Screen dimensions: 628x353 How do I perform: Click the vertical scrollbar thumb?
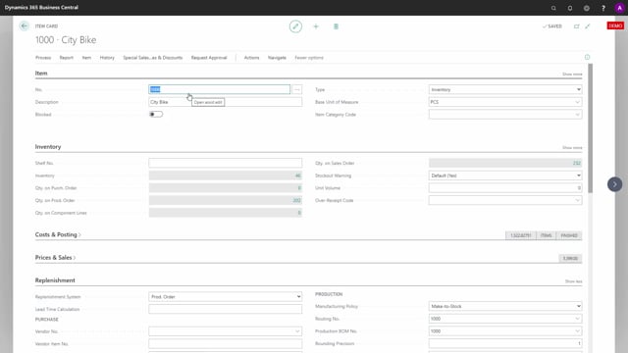click(x=590, y=128)
